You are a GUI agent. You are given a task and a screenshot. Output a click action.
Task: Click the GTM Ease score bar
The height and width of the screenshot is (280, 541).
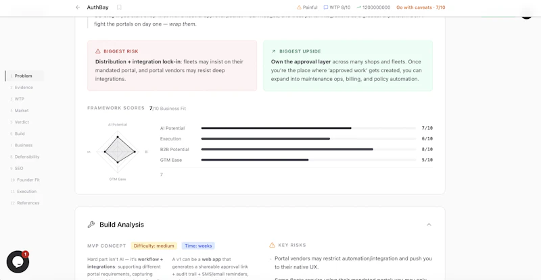click(x=308, y=160)
